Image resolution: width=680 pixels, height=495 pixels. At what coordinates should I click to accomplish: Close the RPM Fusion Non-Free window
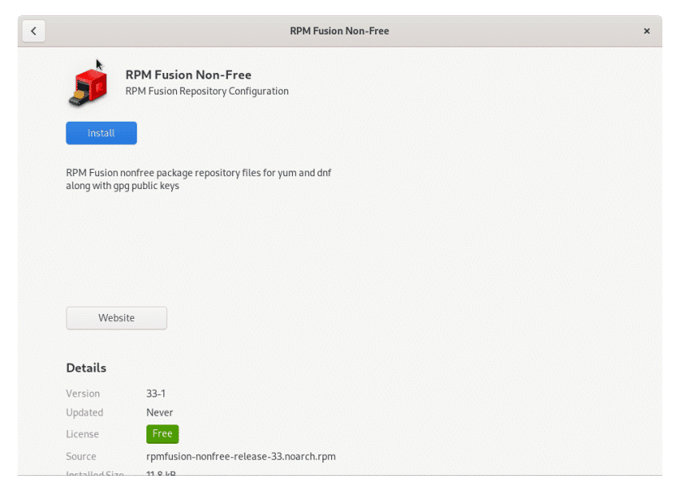pyautogui.click(x=646, y=30)
